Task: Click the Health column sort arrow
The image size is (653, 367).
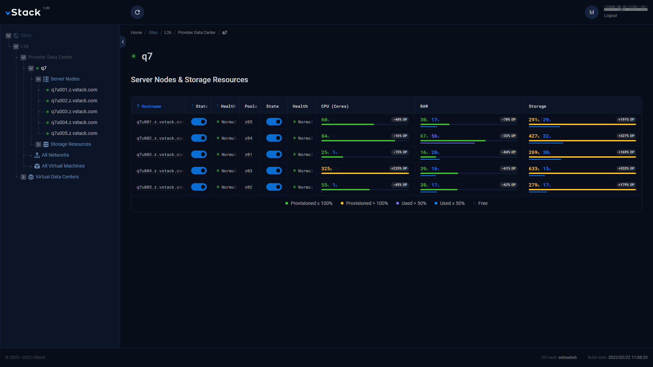Action: click(x=218, y=106)
